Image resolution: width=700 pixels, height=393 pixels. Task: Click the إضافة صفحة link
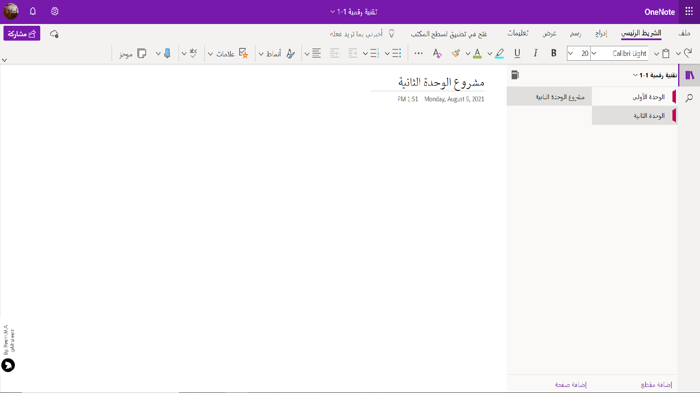(x=570, y=384)
